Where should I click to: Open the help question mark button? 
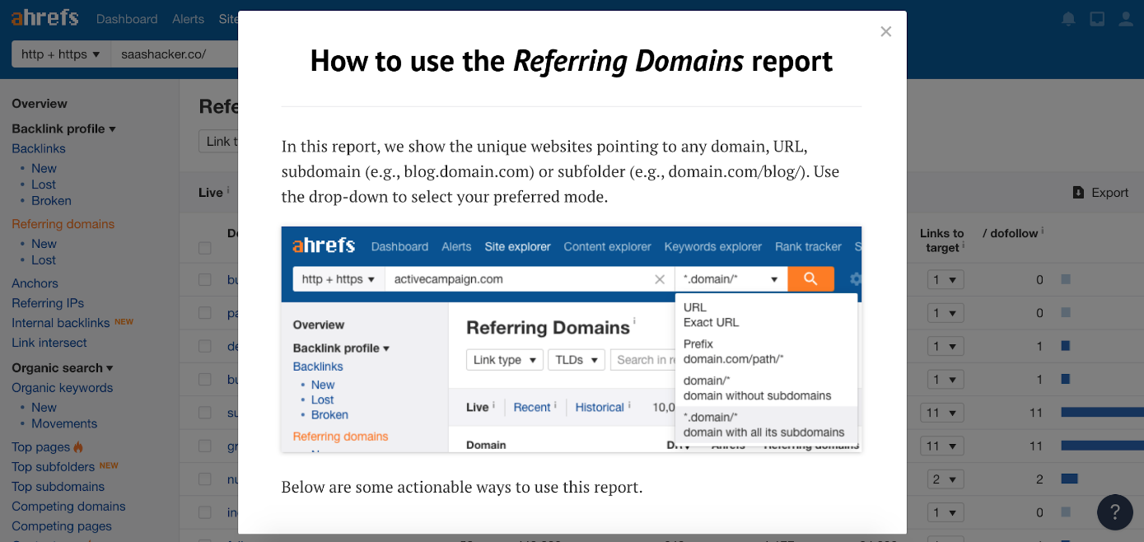pyautogui.click(x=1115, y=512)
